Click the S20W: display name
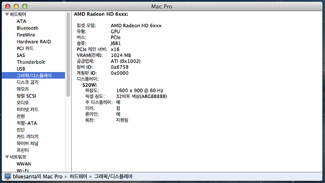This screenshot has height=183, width=325. 89,85
